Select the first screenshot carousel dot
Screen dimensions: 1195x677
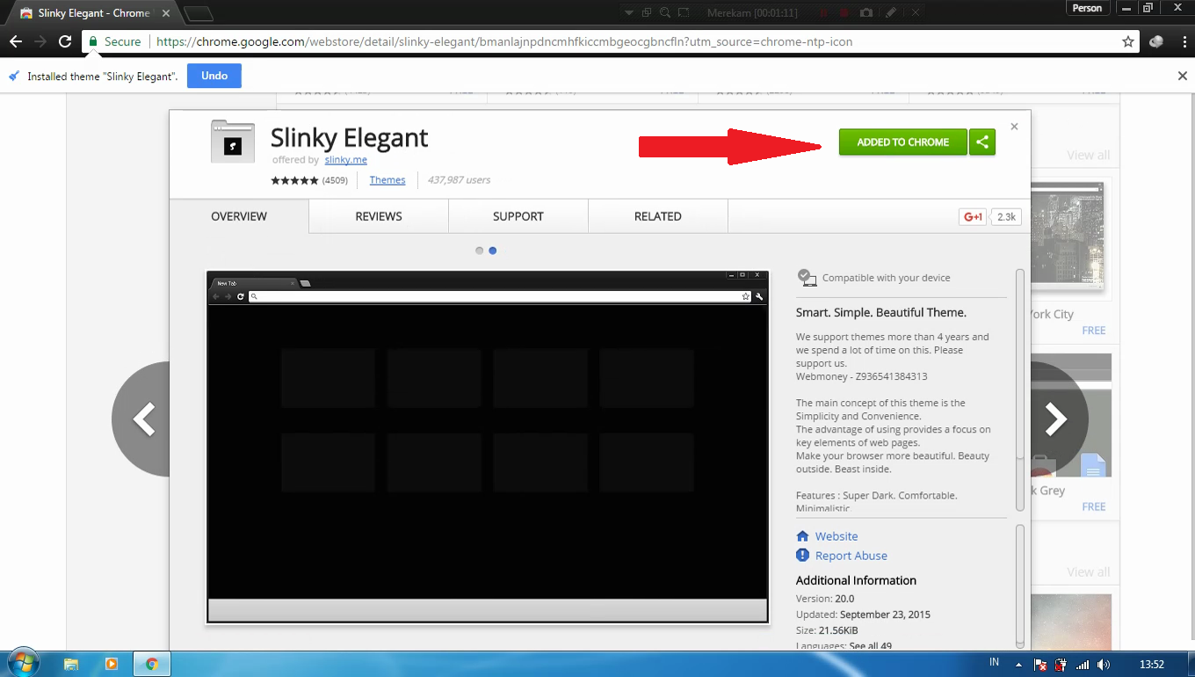(480, 251)
